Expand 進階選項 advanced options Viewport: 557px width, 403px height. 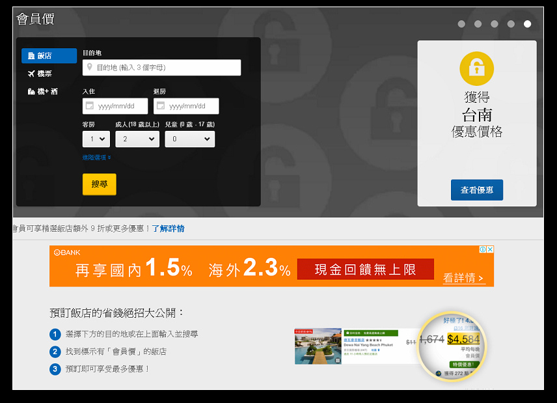click(96, 158)
